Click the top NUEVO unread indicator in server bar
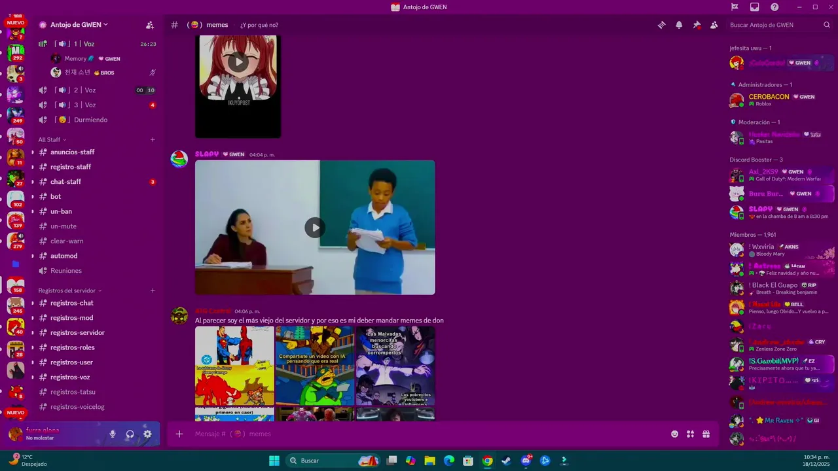The image size is (838, 471). (x=16, y=22)
